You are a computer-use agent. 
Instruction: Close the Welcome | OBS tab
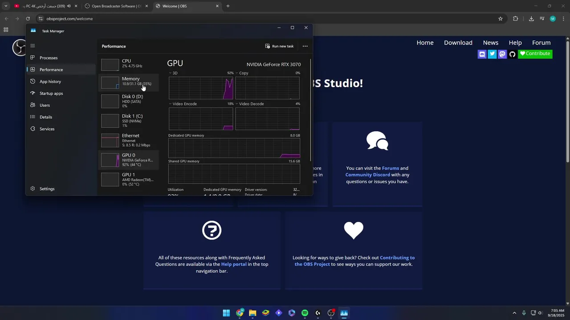click(217, 6)
